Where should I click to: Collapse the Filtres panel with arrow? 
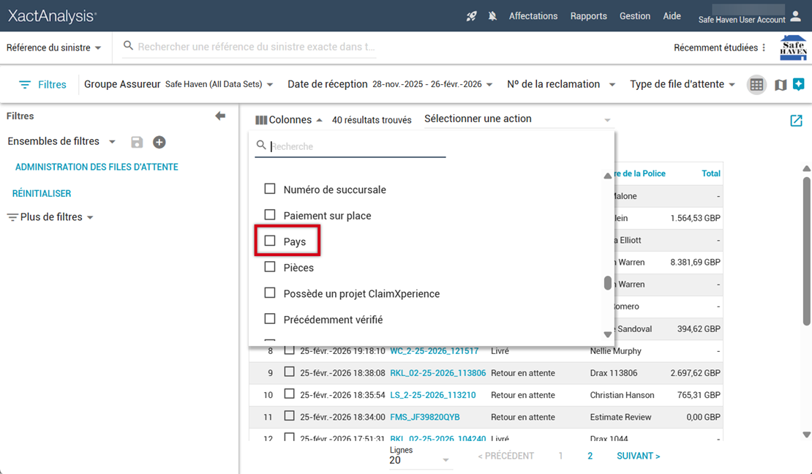pos(220,116)
